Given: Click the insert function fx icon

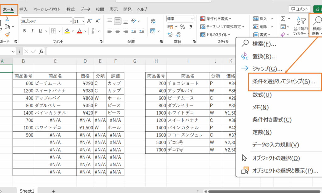Looking at the screenshot, I should coord(41,51).
